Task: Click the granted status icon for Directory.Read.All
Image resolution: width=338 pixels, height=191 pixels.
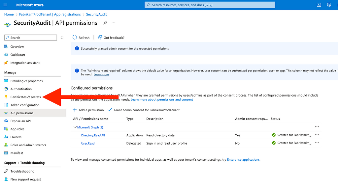Action: tap(274, 135)
